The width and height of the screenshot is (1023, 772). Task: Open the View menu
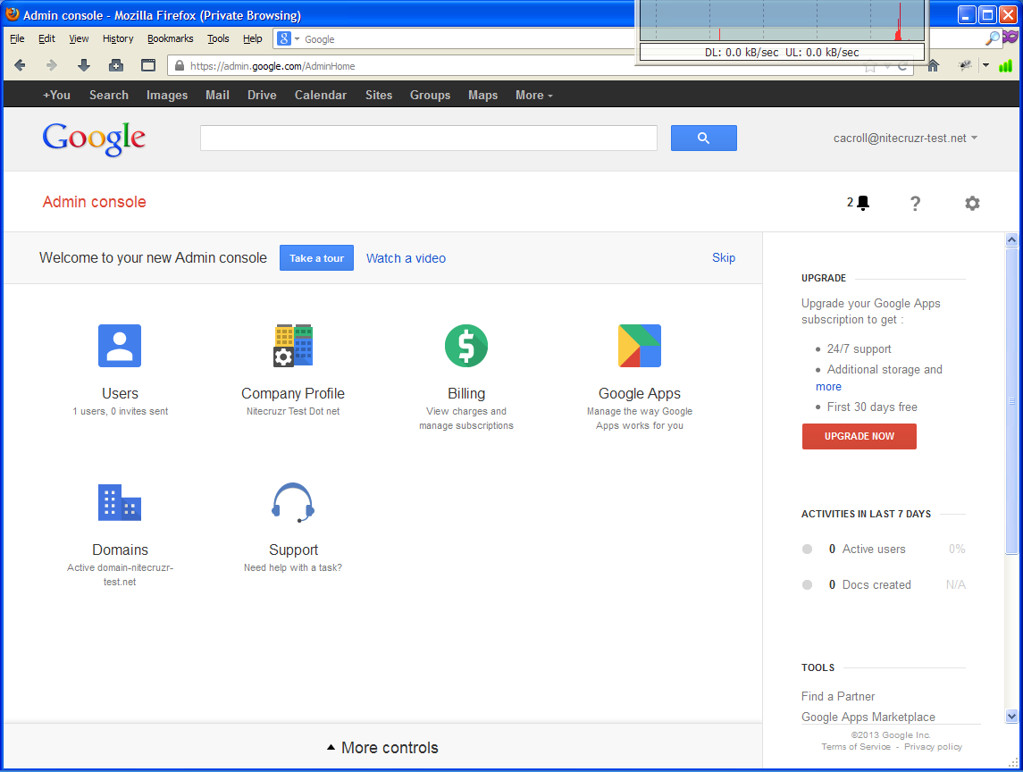pos(79,38)
